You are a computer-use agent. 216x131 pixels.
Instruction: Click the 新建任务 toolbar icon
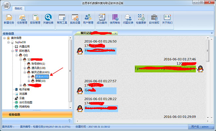(9, 19)
